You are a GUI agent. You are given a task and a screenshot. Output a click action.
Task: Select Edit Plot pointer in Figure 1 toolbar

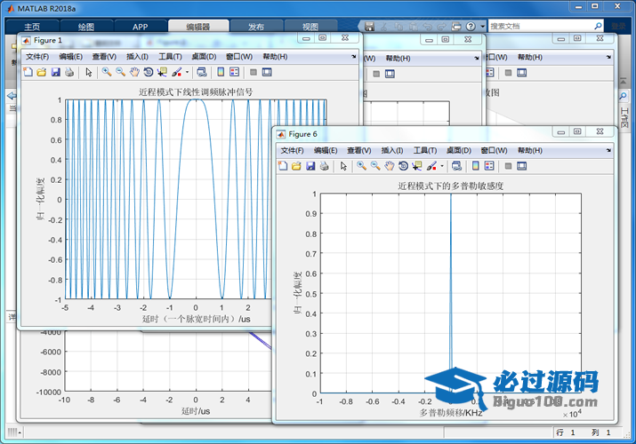pos(89,72)
